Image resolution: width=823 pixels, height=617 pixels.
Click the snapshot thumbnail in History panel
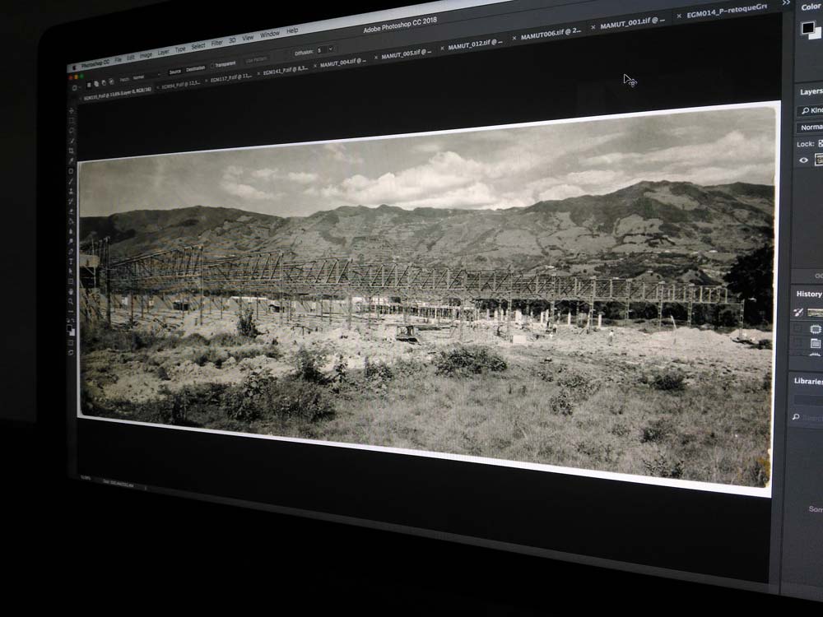(x=815, y=312)
